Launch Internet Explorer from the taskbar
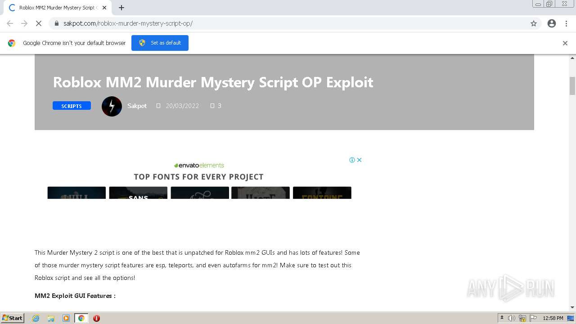This screenshot has width=576, height=324. pyautogui.click(x=36, y=318)
